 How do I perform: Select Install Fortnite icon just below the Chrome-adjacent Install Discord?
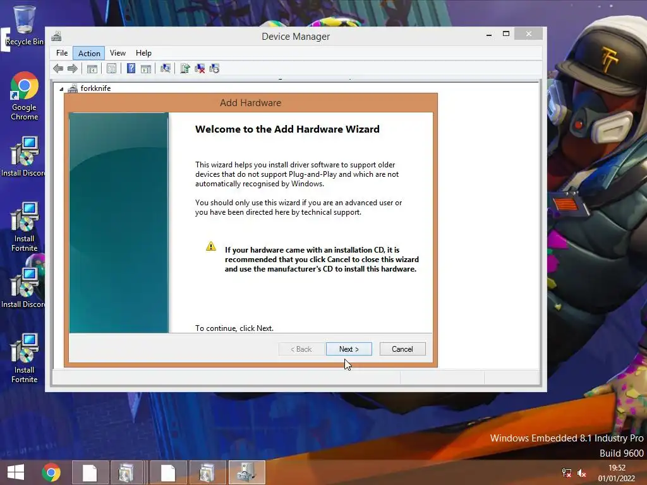(25, 227)
